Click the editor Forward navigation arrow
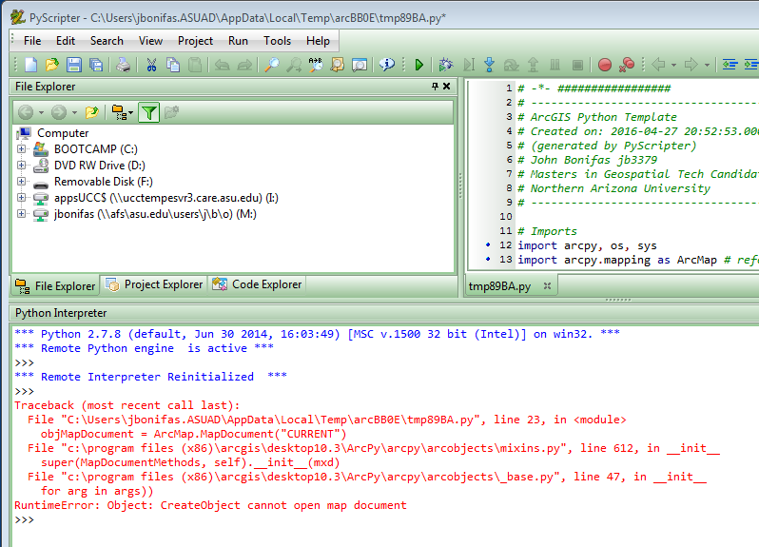This screenshot has height=547, width=759. click(x=691, y=65)
